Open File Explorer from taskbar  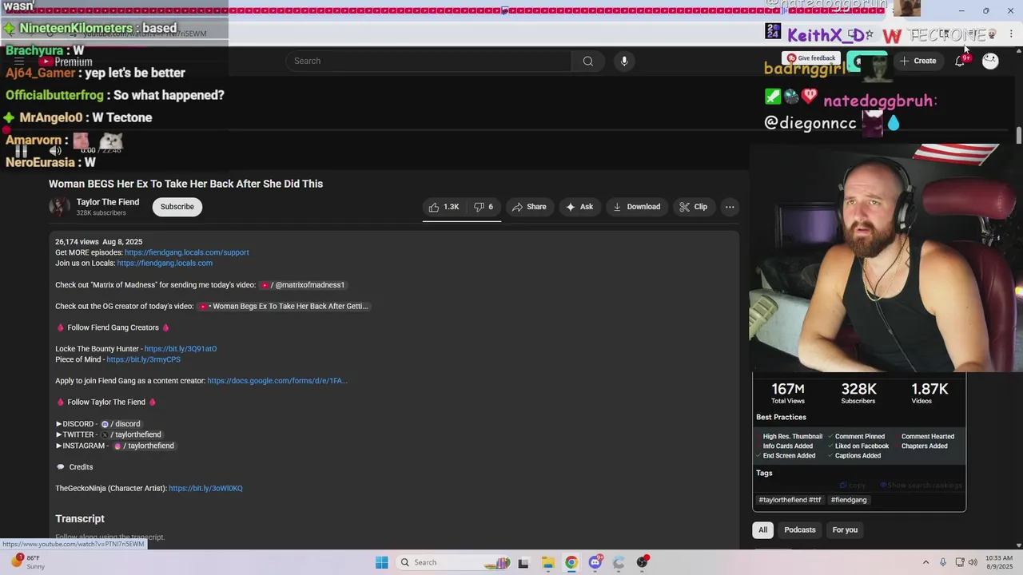click(547, 562)
